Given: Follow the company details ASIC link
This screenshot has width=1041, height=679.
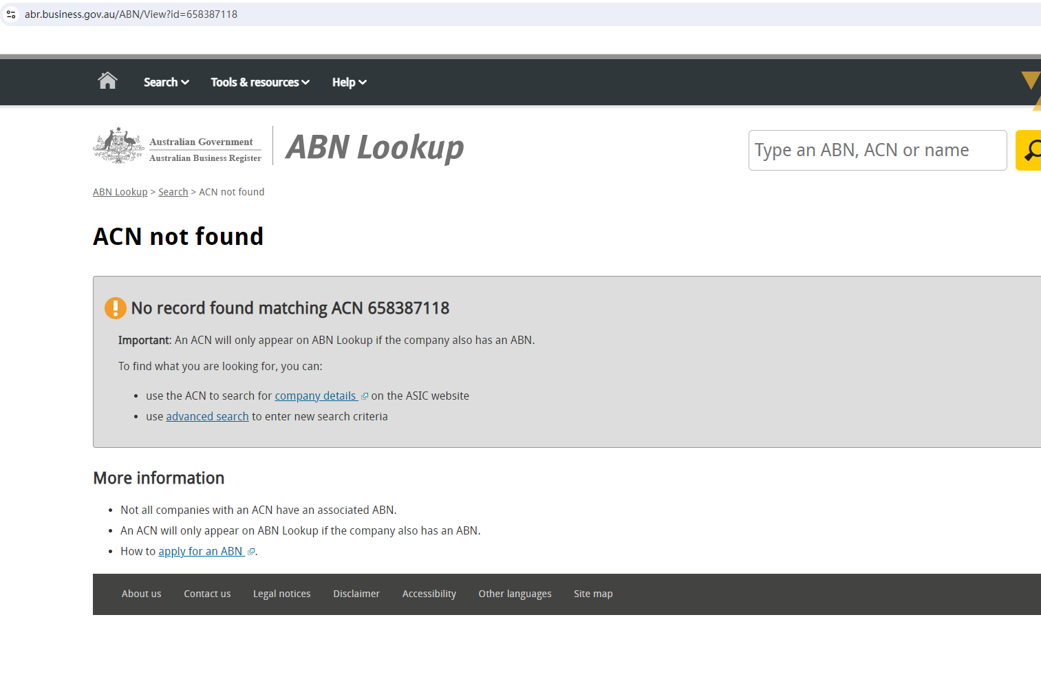Looking at the screenshot, I should coord(315,396).
